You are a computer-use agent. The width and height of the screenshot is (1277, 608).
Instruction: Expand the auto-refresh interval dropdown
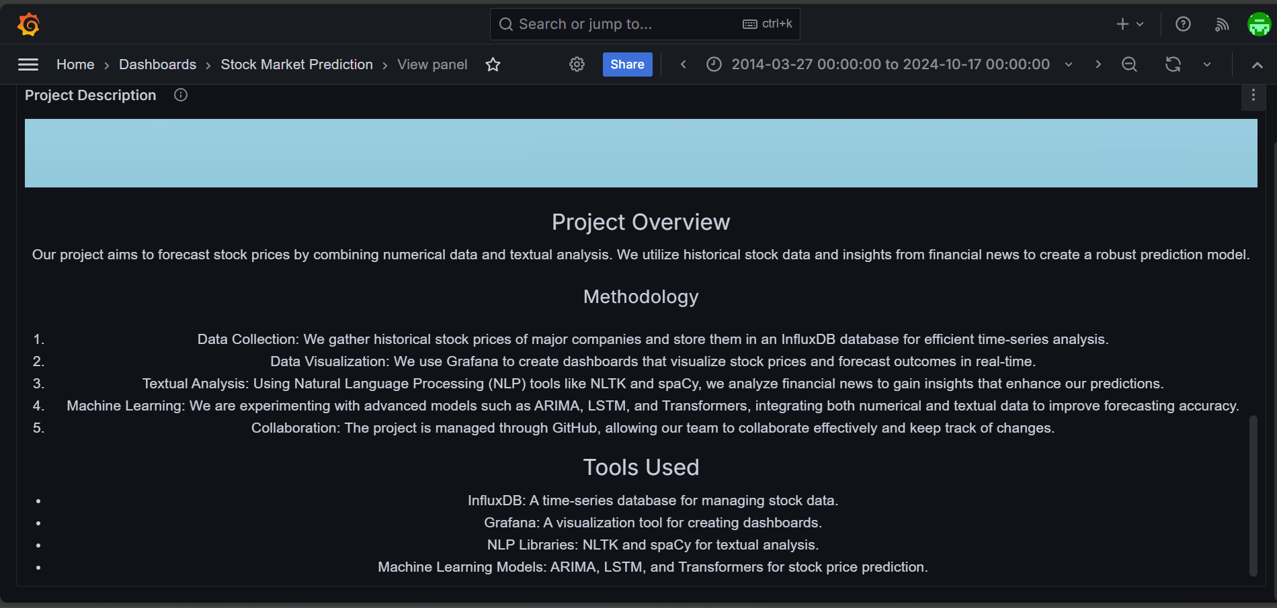click(x=1207, y=64)
